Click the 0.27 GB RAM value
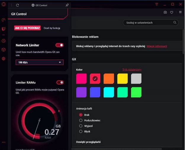This screenshot has width=185, height=150. [52, 132]
